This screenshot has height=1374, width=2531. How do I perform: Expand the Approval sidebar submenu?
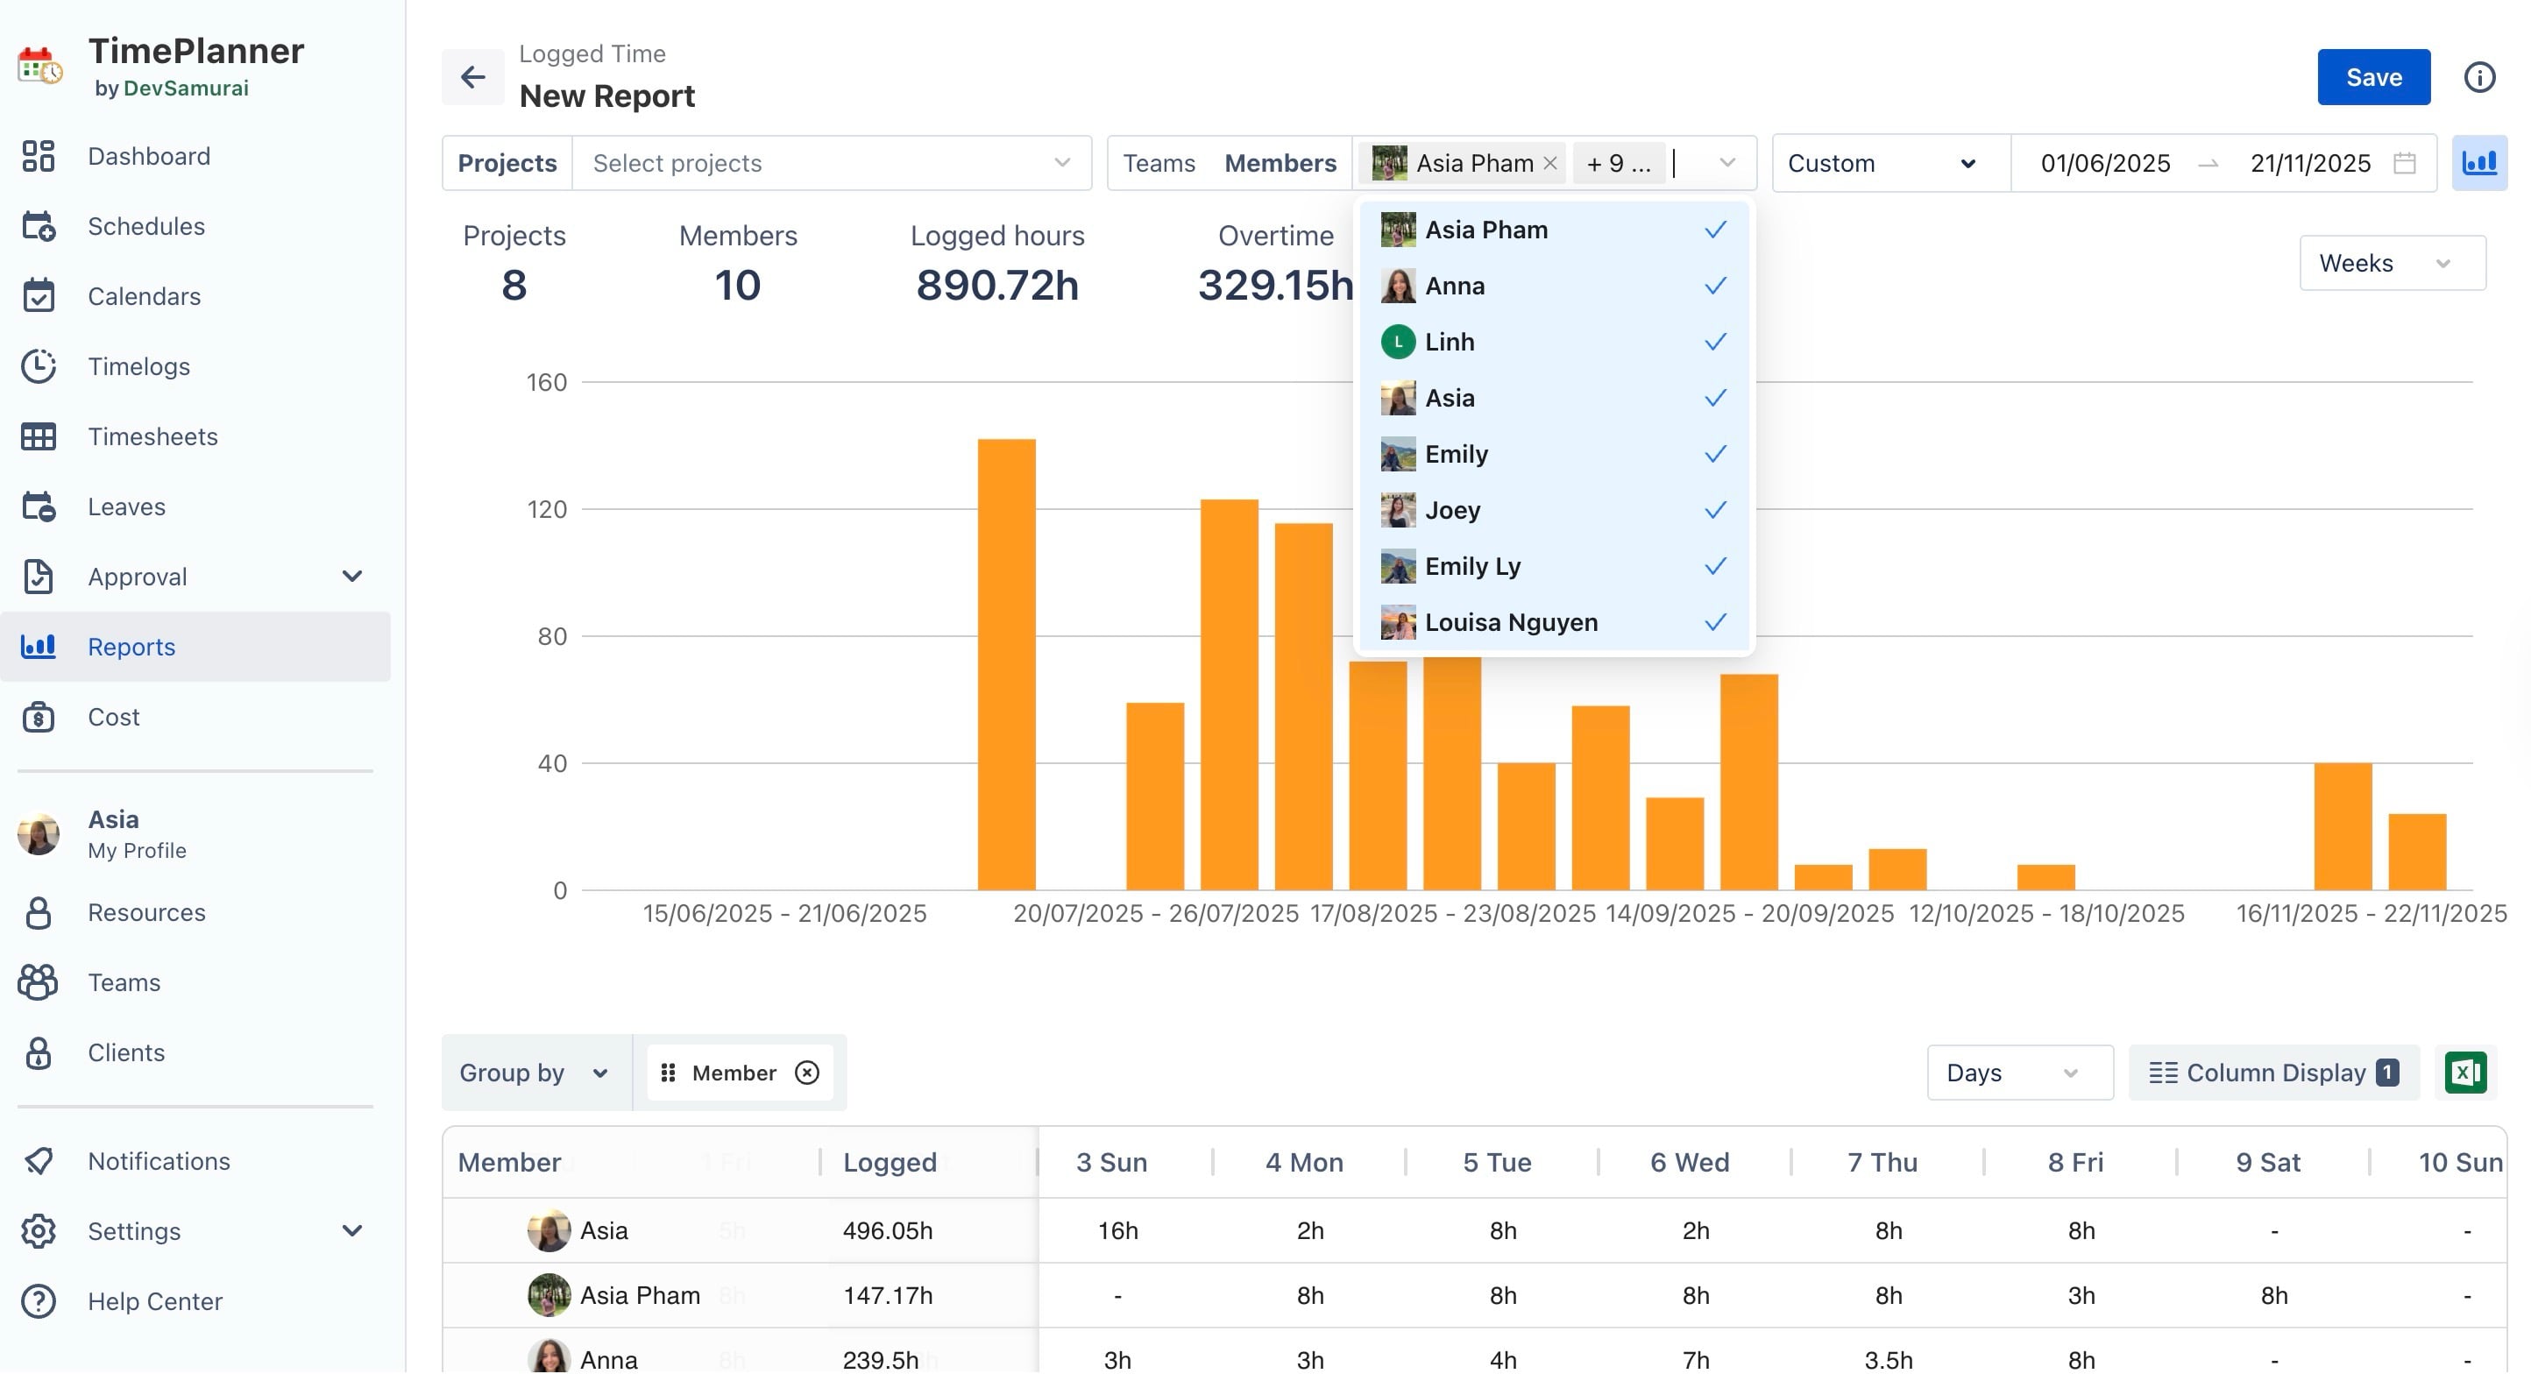tap(351, 577)
